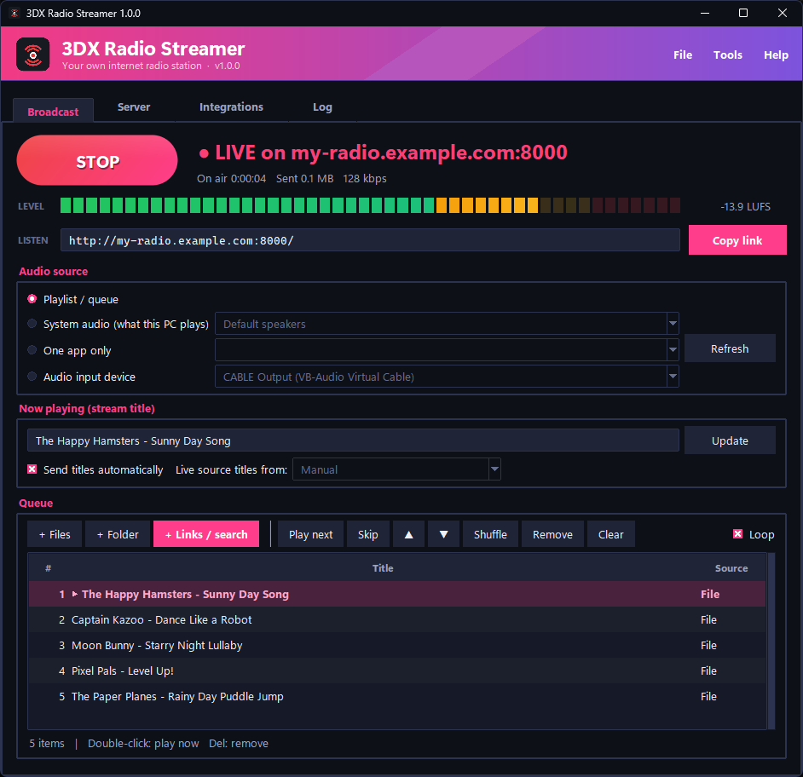Close the 3DX Radio Streamer window

[782, 13]
